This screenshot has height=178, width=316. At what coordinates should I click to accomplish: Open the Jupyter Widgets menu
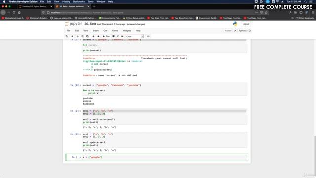click(x=127, y=31)
